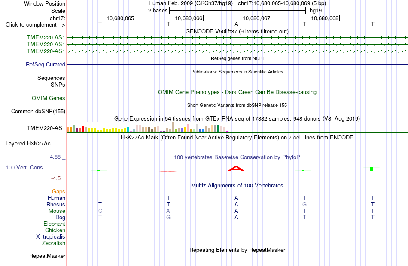Image resolution: width=408 pixels, height=266 pixels.
Task: Select the SNPs subtrack label
Action: pyautogui.click(x=58, y=85)
